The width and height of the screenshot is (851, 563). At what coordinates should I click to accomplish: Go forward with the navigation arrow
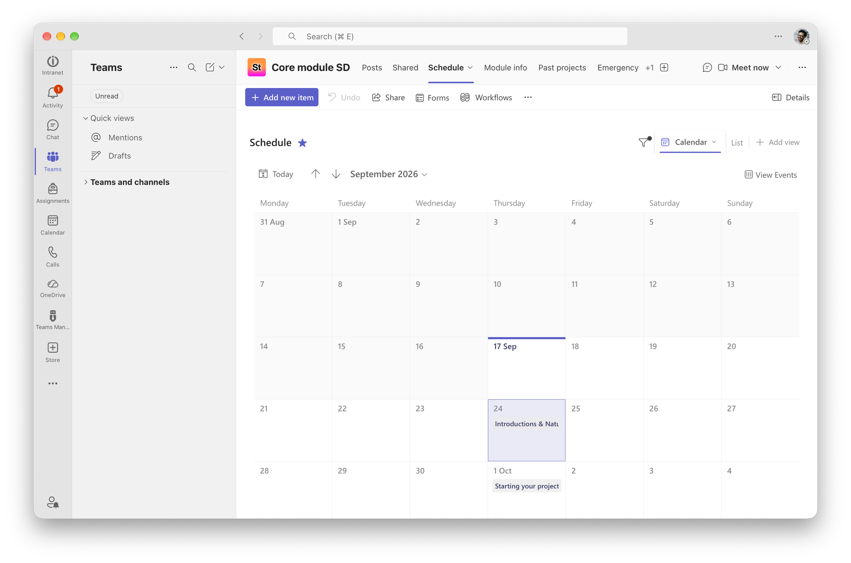point(260,37)
